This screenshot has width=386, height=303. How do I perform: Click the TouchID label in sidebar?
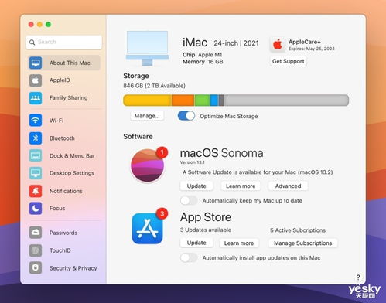60,250
